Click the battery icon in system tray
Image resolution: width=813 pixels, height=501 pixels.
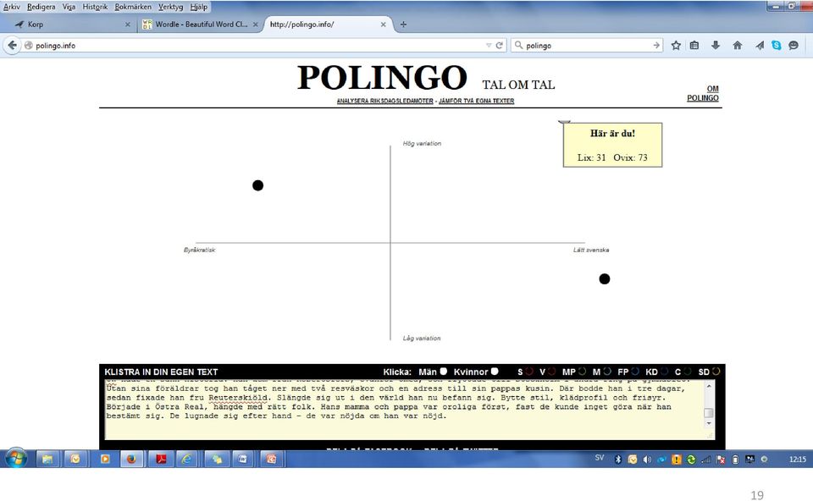[x=735, y=459]
